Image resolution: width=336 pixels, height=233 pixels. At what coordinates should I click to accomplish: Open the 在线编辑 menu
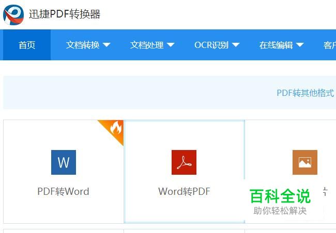pyautogui.click(x=282, y=45)
